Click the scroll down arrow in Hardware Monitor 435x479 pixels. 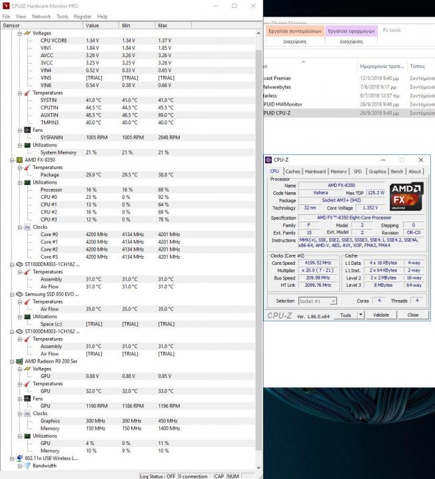(x=258, y=468)
